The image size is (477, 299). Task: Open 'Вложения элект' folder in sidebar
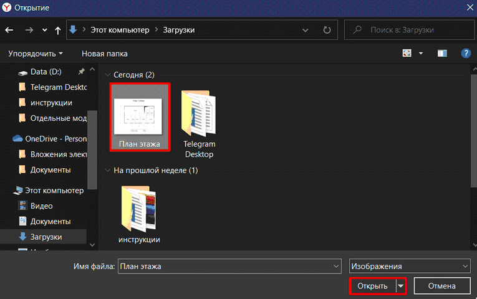coord(52,154)
